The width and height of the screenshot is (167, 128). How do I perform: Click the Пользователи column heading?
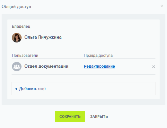pos(25,56)
